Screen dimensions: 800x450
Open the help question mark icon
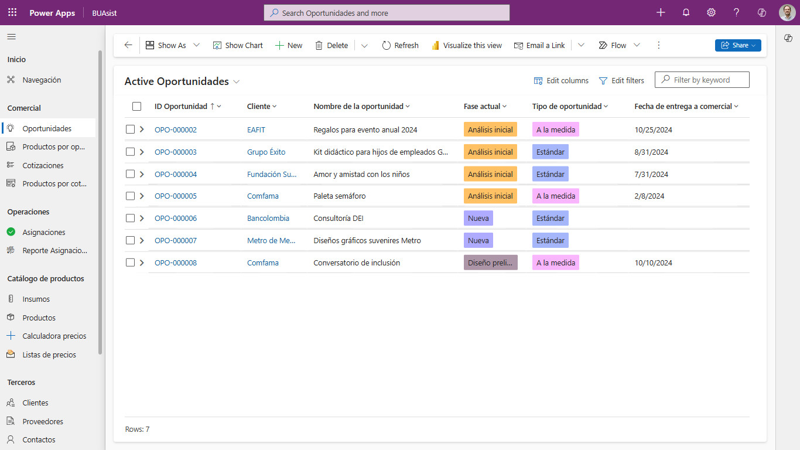click(x=736, y=12)
